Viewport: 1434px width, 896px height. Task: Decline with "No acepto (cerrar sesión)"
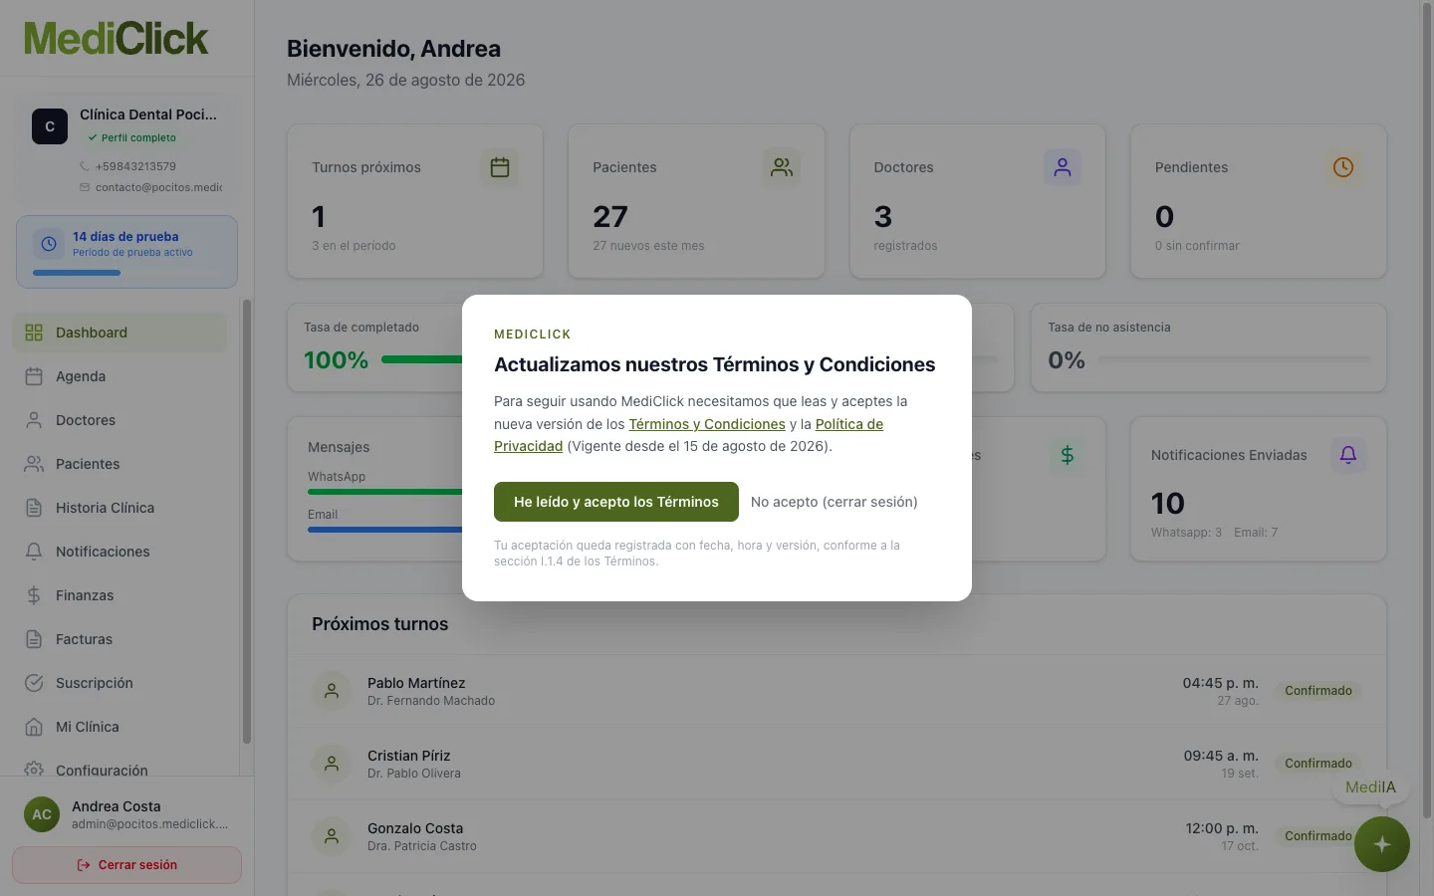coord(835,502)
